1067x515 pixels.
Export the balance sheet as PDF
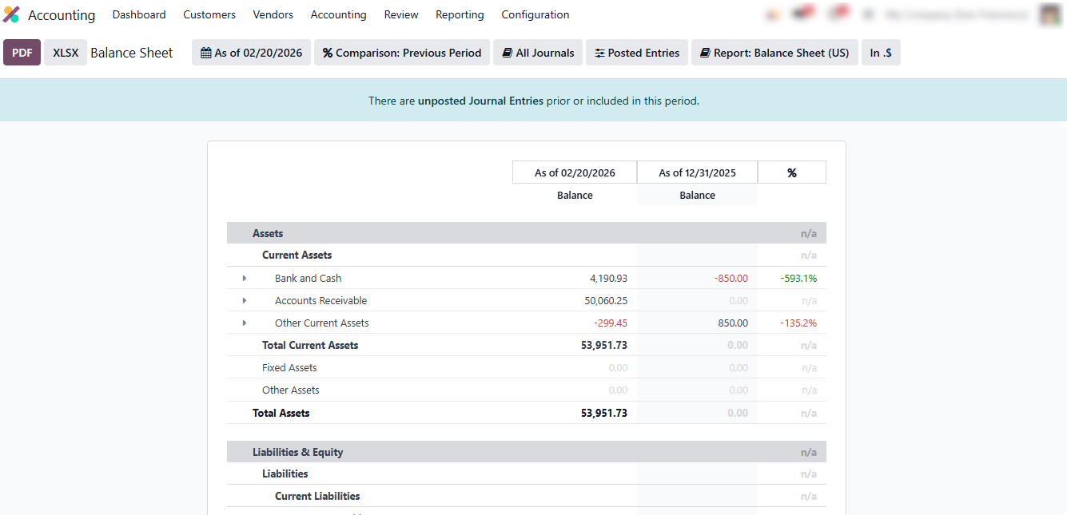[x=22, y=53]
